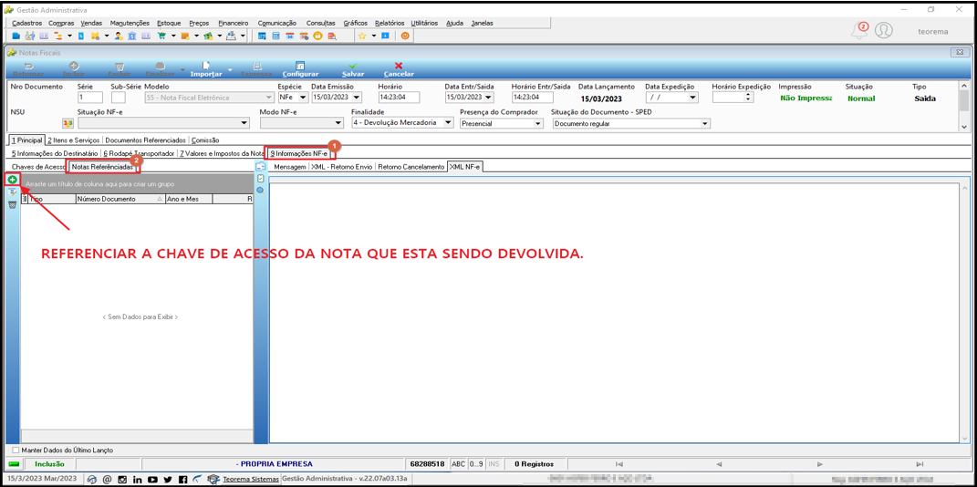
Task: Go to first record navigation button
Action: coord(618,464)
